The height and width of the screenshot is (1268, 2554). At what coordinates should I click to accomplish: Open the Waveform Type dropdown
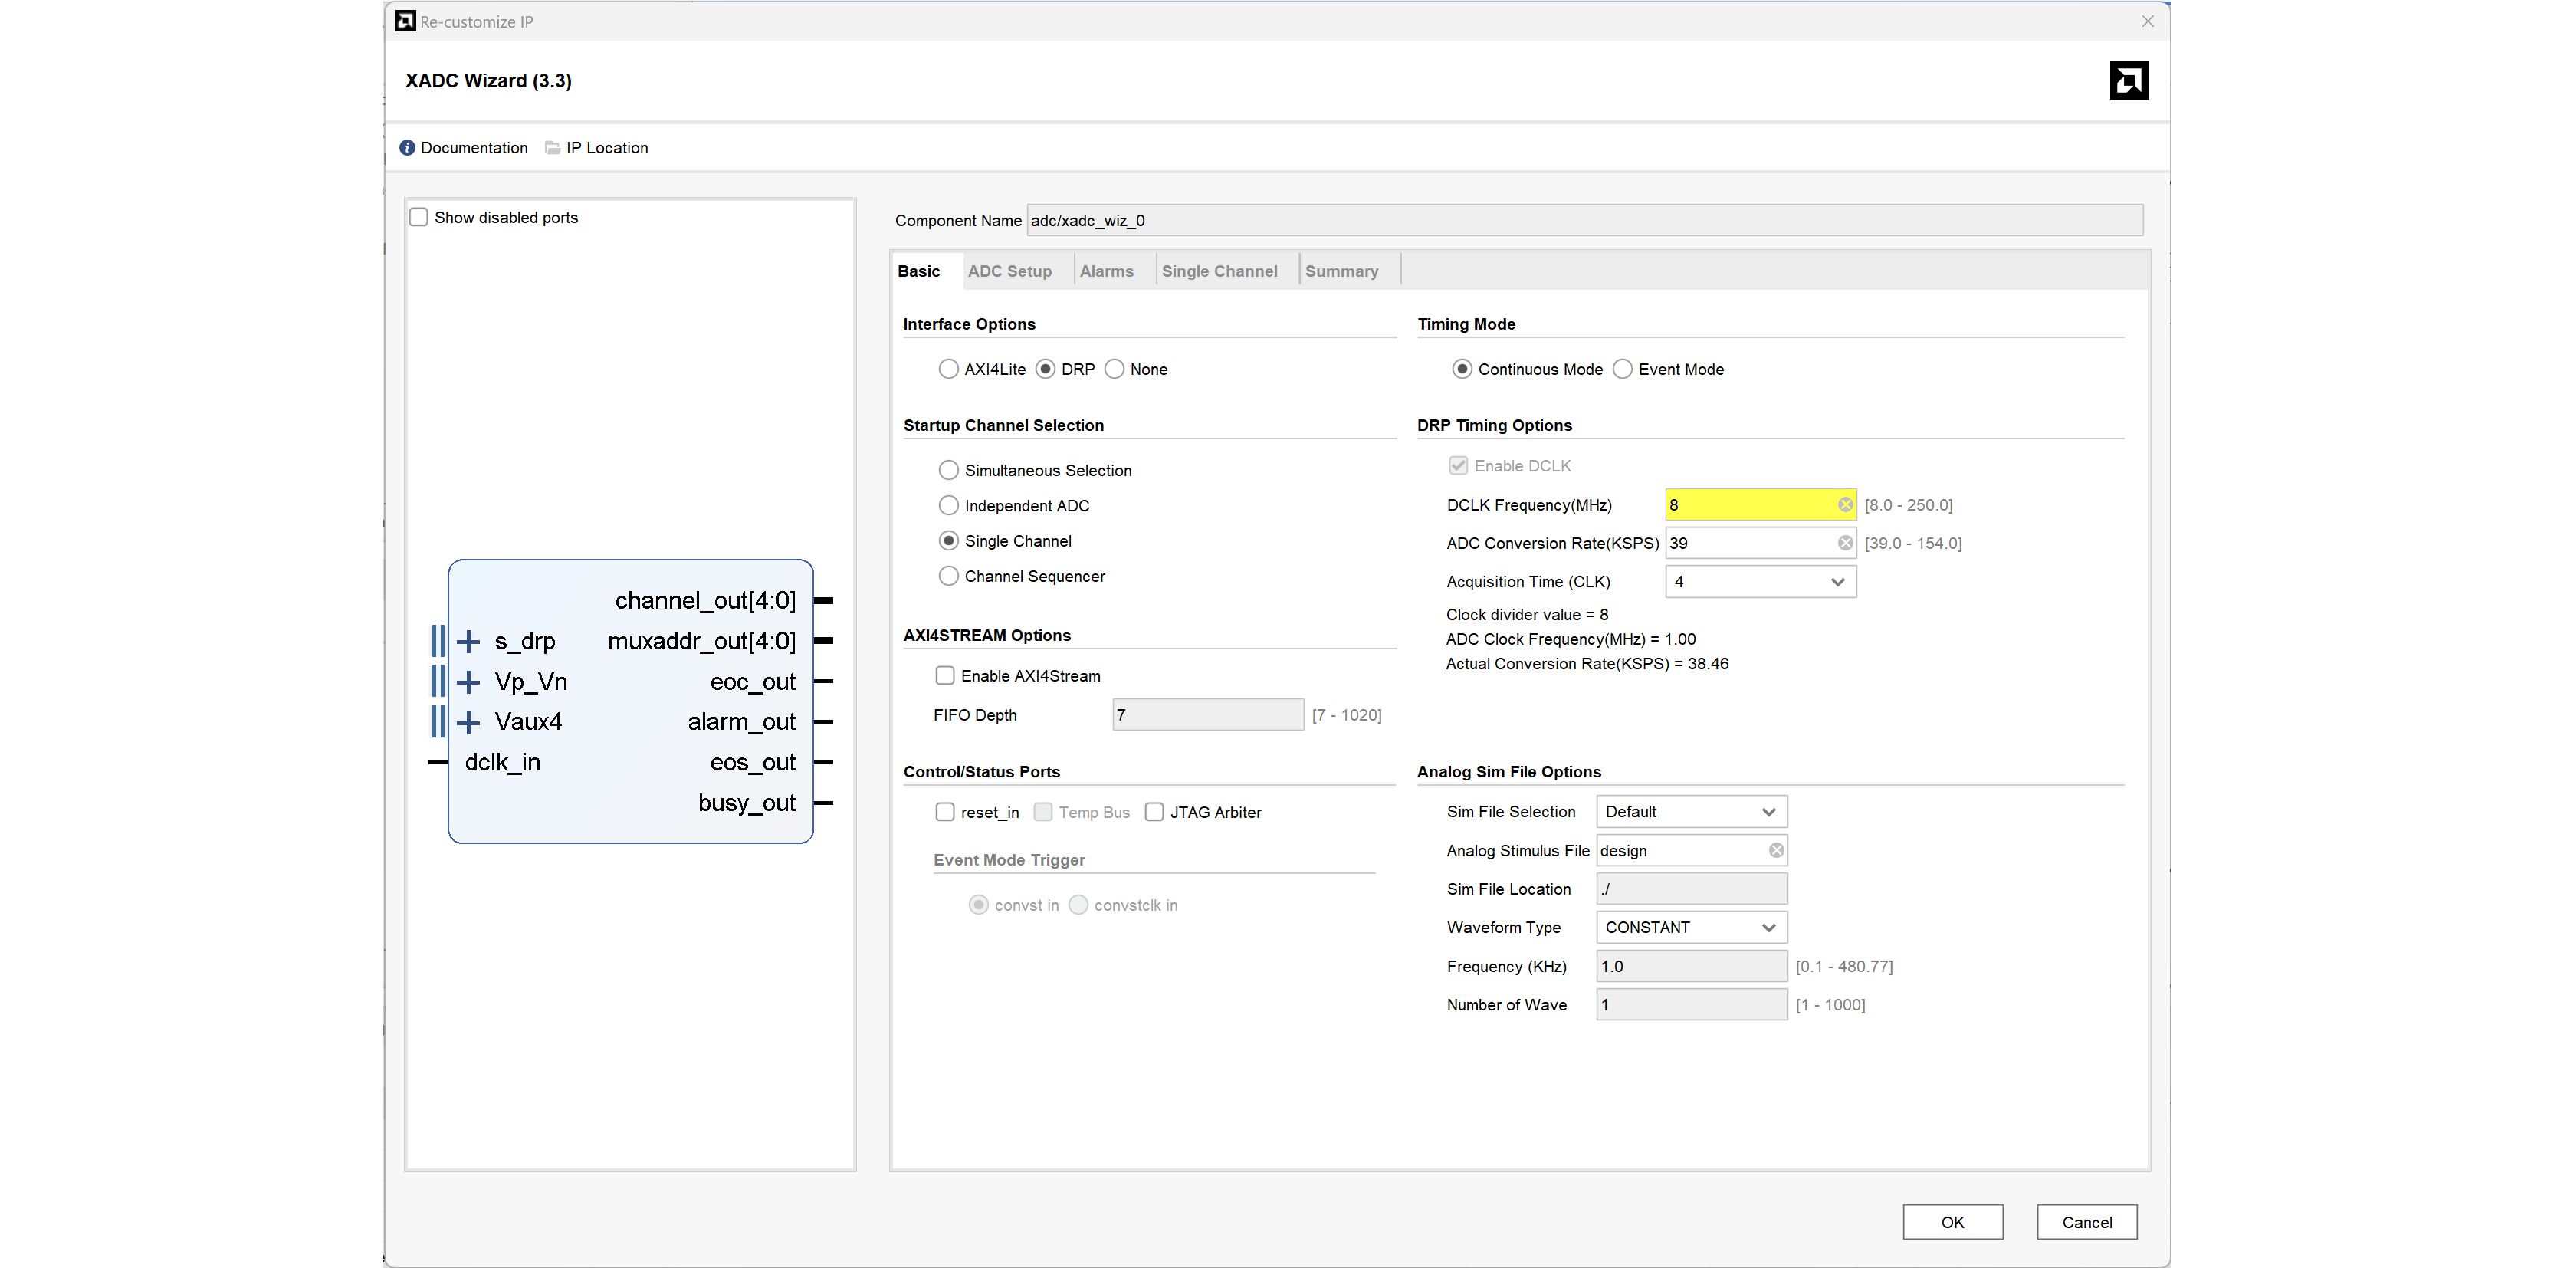(x=1690, y=928)
